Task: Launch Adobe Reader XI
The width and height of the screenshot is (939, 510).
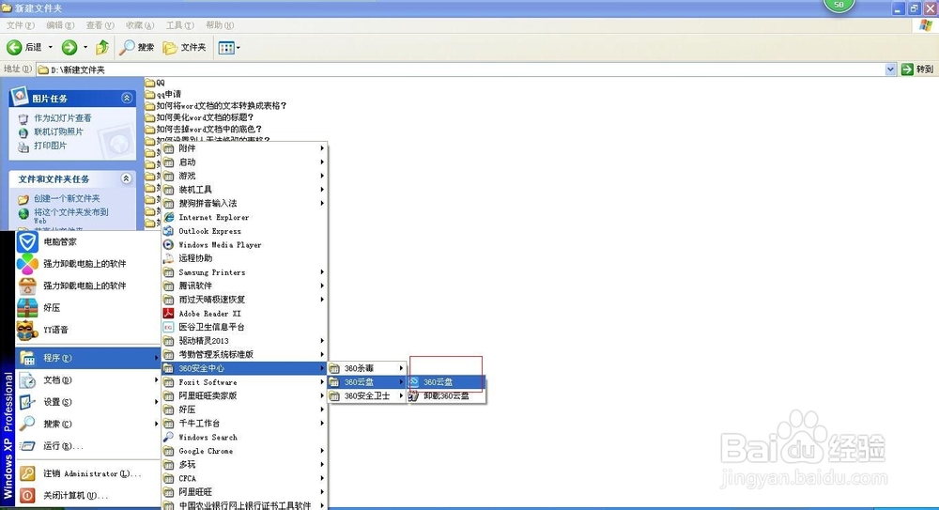Action: click(244, 314)
